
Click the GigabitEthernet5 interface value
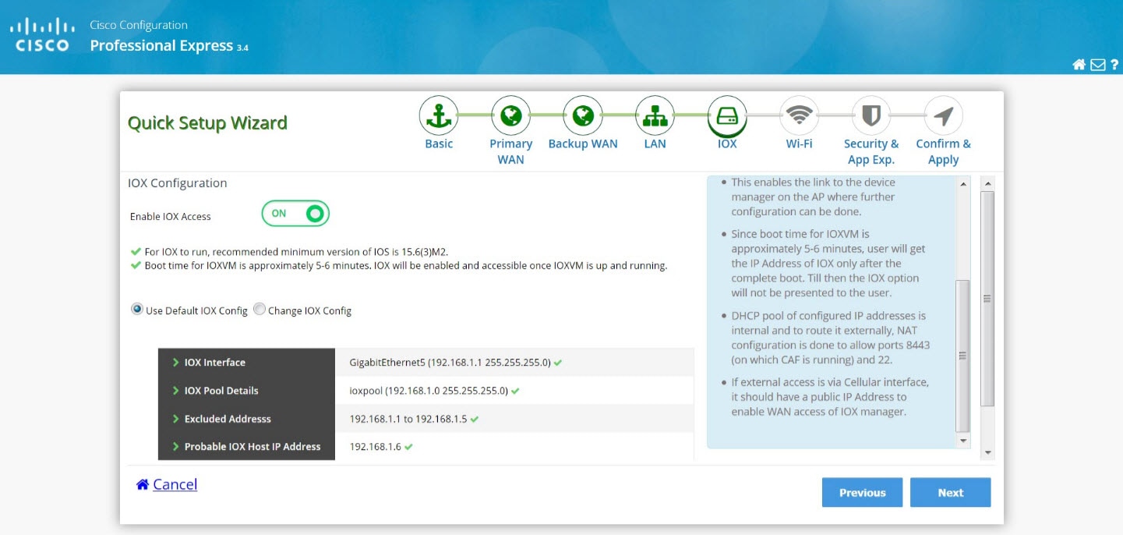pyautogui.click(x=450, y=363)
